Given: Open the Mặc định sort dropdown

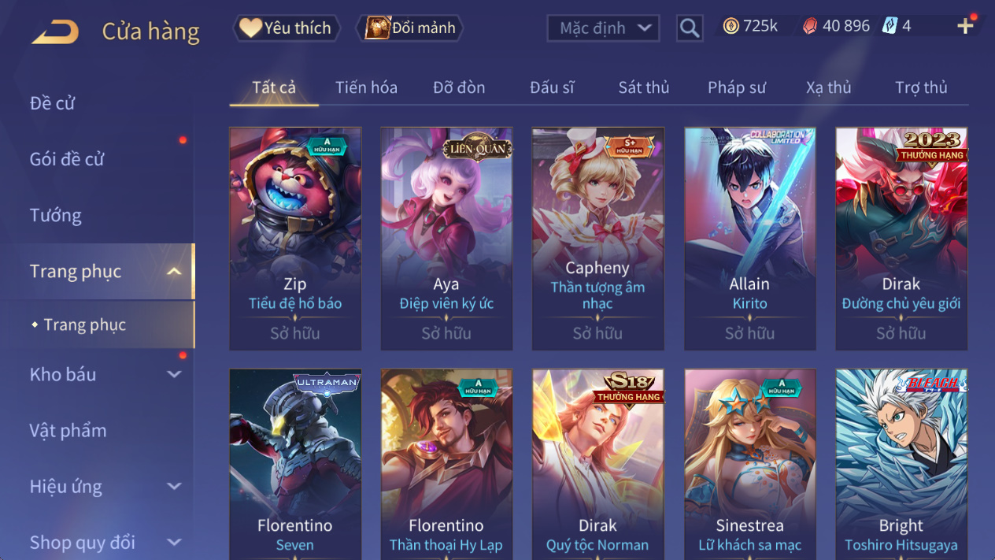Looking at the screenshot, I should [603, 28].
